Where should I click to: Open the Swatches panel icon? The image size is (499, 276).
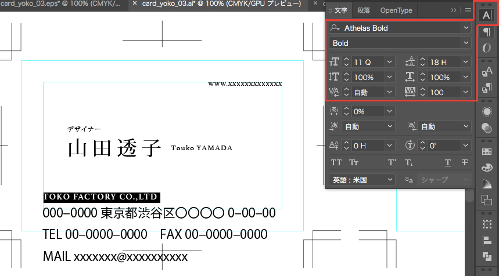(487, 152)
